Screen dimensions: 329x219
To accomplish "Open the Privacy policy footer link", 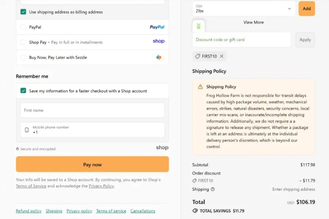I will tap(79, 211).
